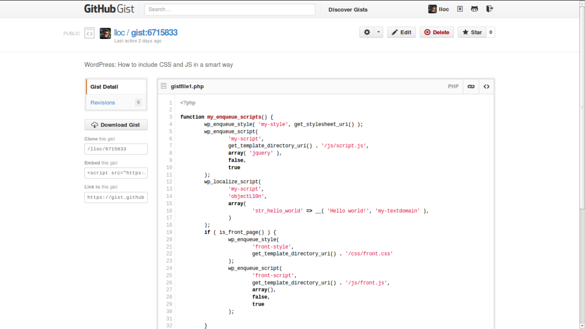
Task: Open the gist:6715833 title link
Action: pos(154,33)
